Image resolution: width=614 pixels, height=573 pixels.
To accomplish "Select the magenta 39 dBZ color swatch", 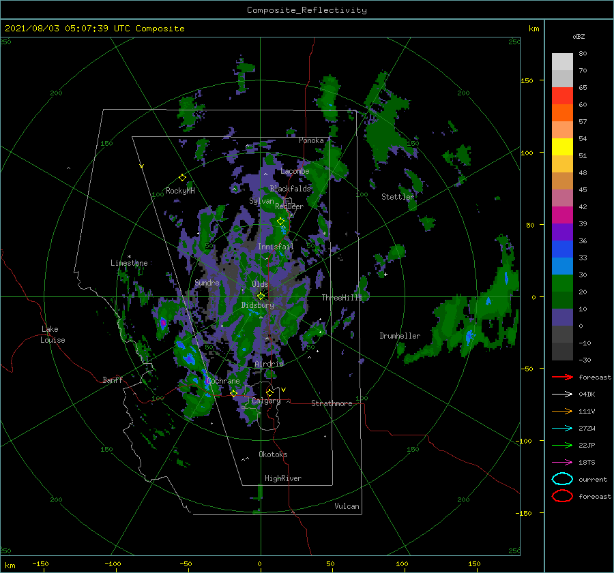I will click(x=562, y=215).
